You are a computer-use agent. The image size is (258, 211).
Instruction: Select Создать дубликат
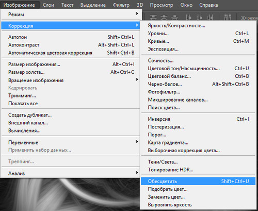(x=71, y=115)
